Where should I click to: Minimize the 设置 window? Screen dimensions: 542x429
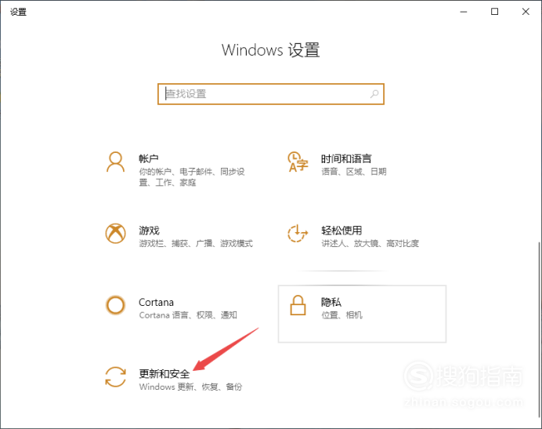tap(464, 12)
